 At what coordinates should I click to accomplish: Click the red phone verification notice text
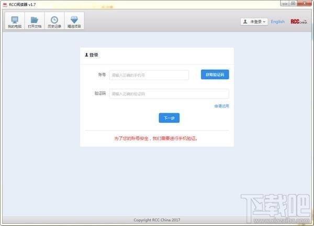(x=156, y=138)
